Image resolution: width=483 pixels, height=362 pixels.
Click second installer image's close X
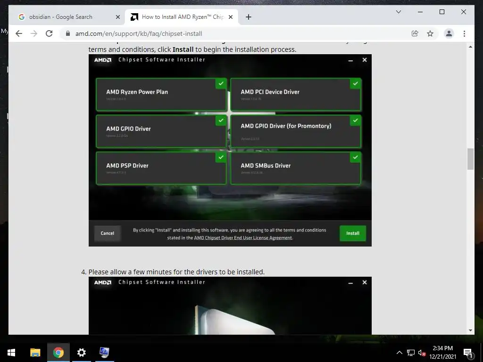point(365,282)
